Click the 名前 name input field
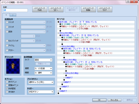139x104 pixels. [15, 10]
